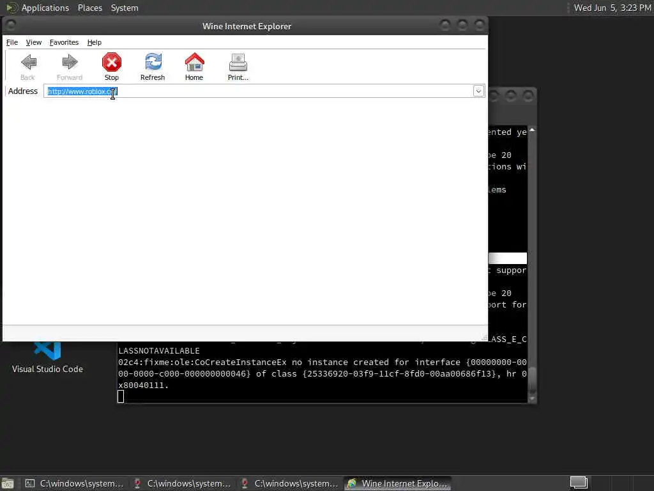Click the Wine Internet Explorer title bar
Screen dimensions: 654x491
pyautogui.click(x=247, y=26)
